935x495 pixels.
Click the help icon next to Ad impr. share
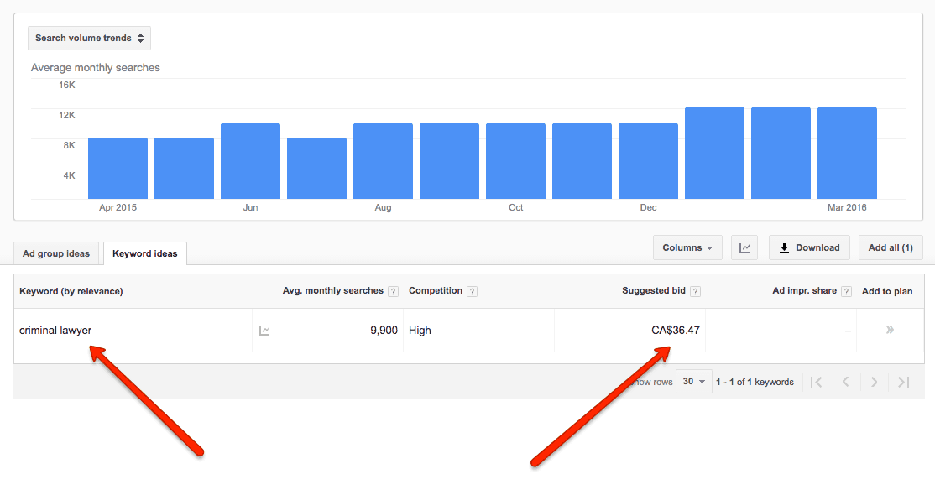[846, 292]
